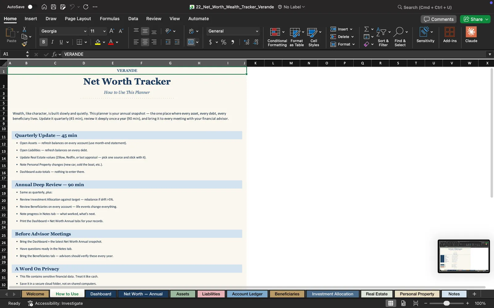
Task: Click the Name Box showing A1
Action: [15, 54]
